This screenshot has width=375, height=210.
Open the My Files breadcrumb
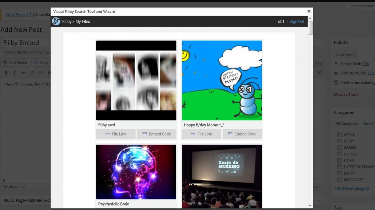[x=83, y=22]
